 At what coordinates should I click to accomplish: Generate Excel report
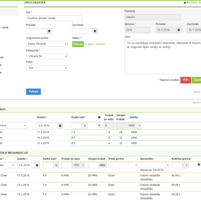click(x=197, y=80)
